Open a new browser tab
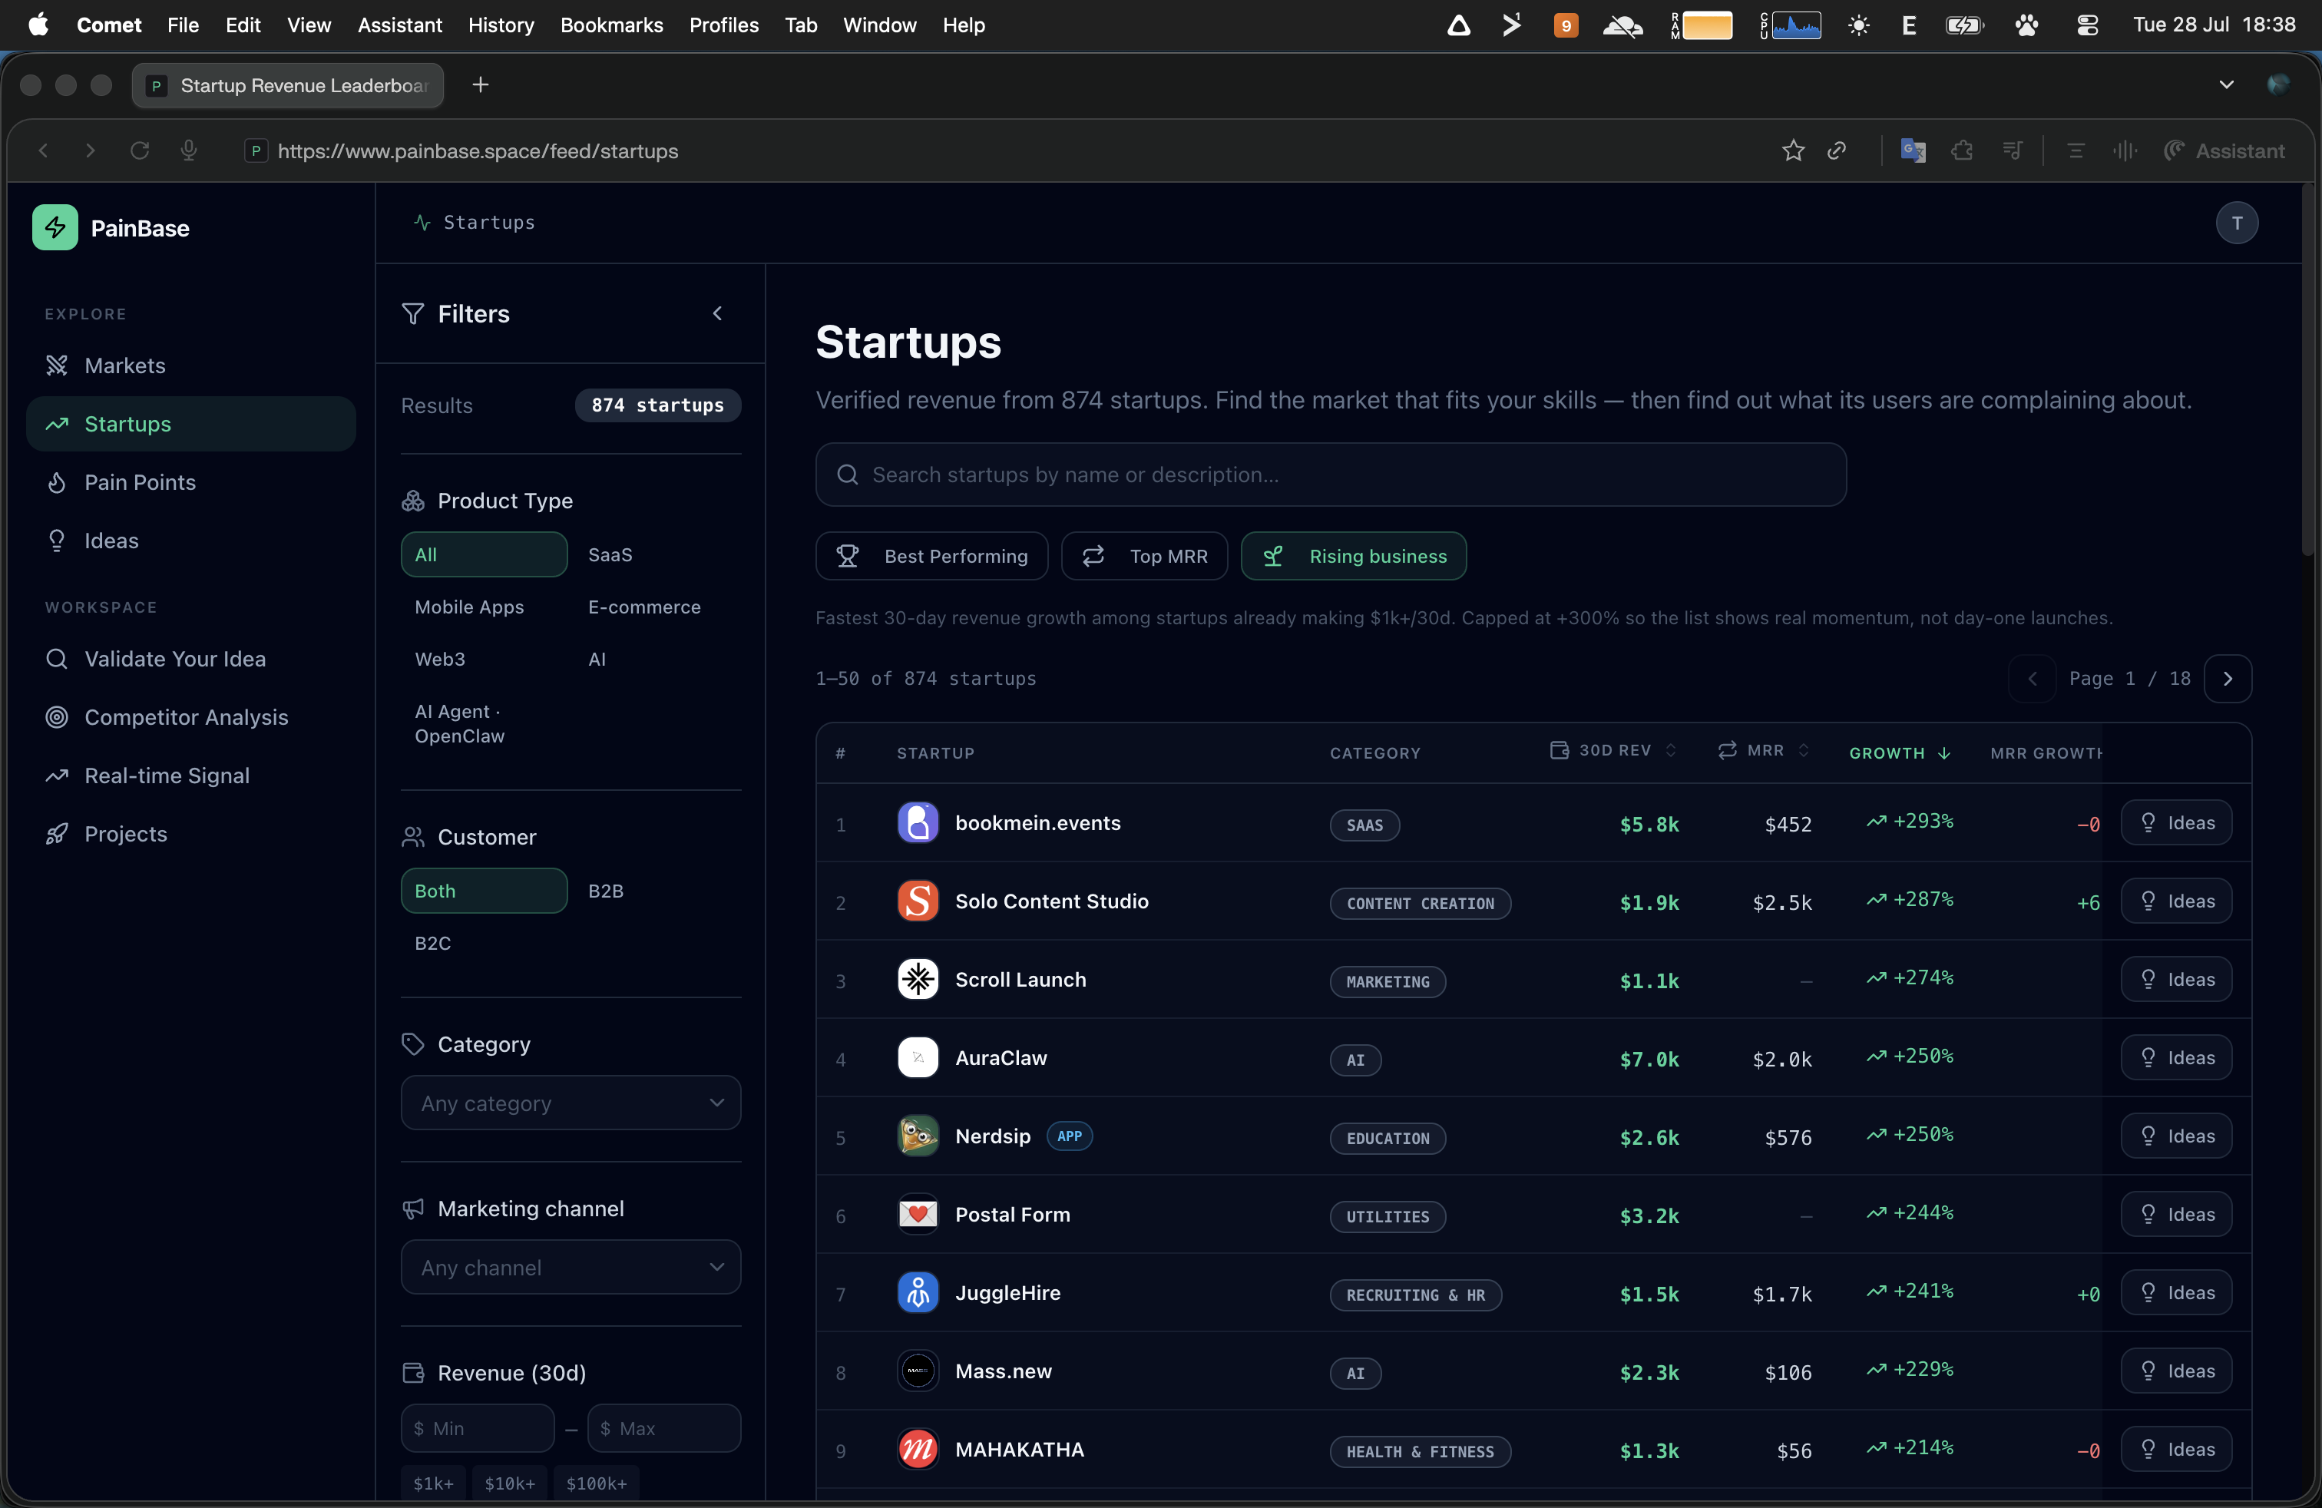This screenshot has width=2322, height=1508. [480, 85]
